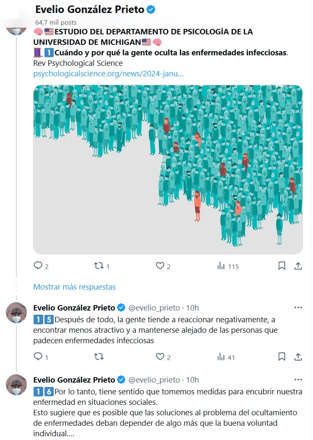Image resolution: width=313 pixels, height=440 pixels.
Task: View analytics showing 41 views
Action: click(221, 357)
